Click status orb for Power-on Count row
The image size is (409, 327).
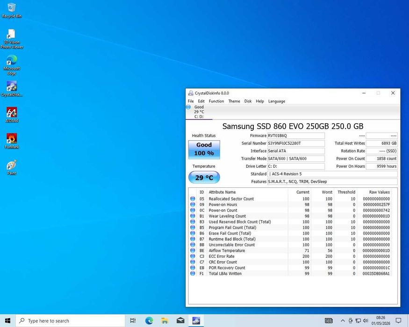[193, 210]
